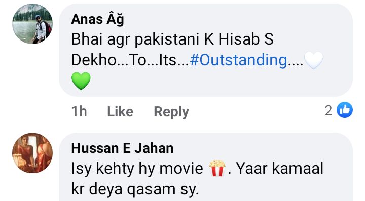Click the Anas Âğ commenter name
The height and width of the screenshot is (201, 365).
[x=97, y=19]
